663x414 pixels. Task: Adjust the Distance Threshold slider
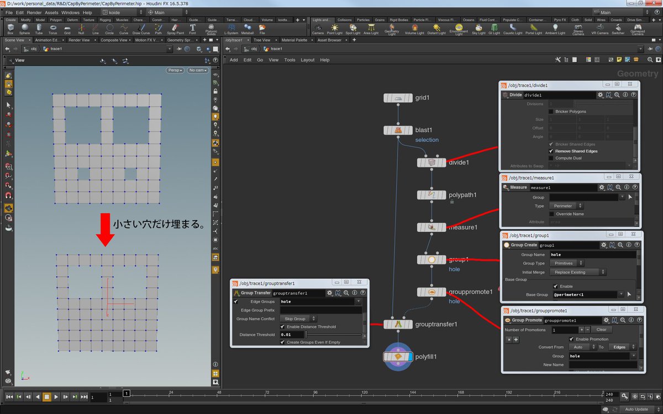click(x=334, y=335)
